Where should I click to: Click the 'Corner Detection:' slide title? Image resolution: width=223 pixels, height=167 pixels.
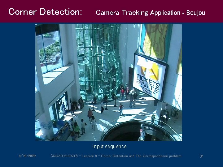pos(45,12)
